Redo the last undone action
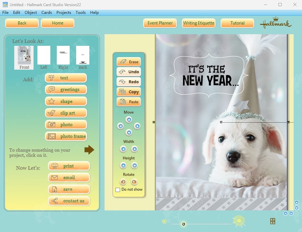Viewport: 302px width, 232px height. 129,82
